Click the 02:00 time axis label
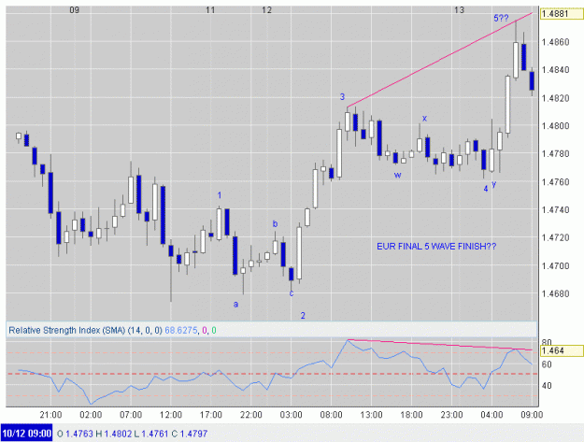 click(91, 415)
